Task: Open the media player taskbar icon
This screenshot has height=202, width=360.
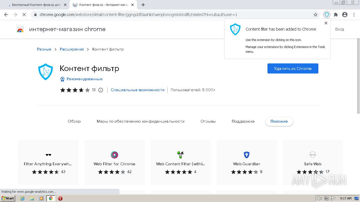Action: tap(41, 198)
